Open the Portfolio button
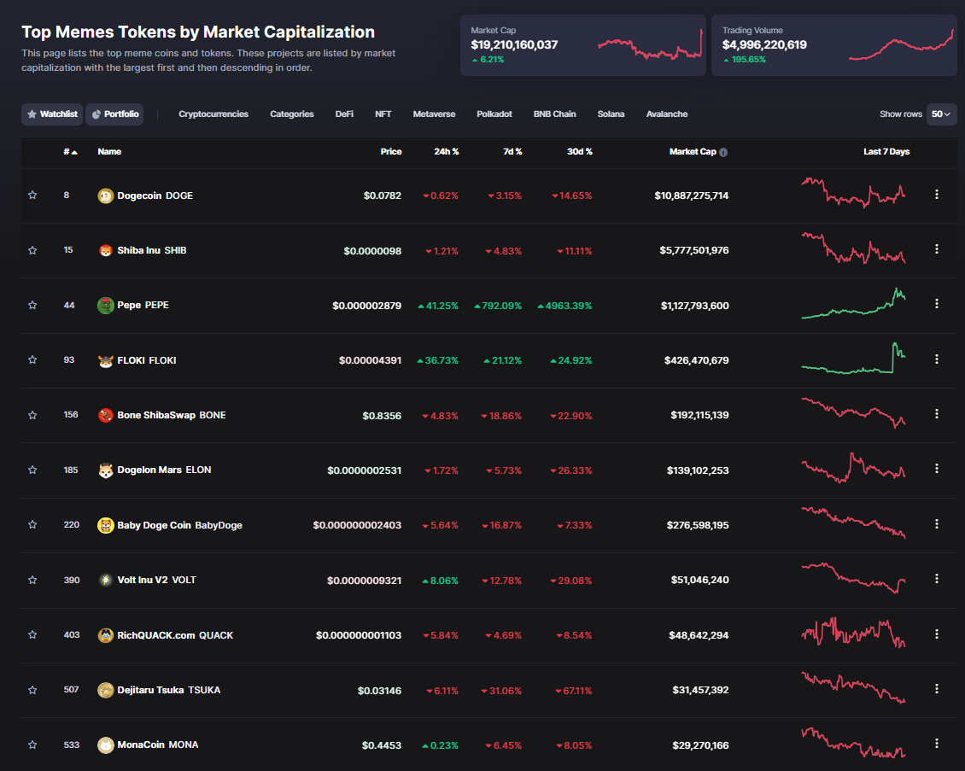 point(114,114)
